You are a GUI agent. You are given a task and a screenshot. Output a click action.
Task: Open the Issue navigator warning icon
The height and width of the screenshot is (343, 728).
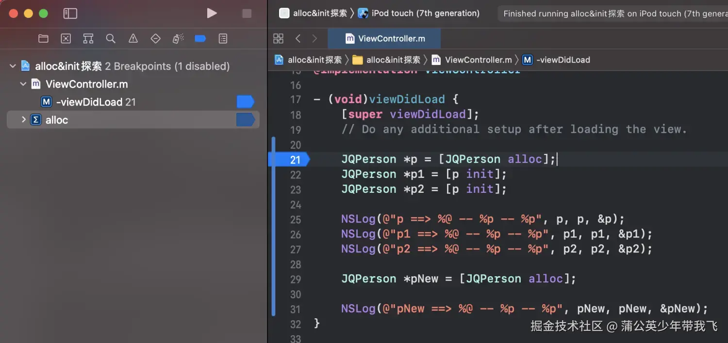[x=133, y=39]
